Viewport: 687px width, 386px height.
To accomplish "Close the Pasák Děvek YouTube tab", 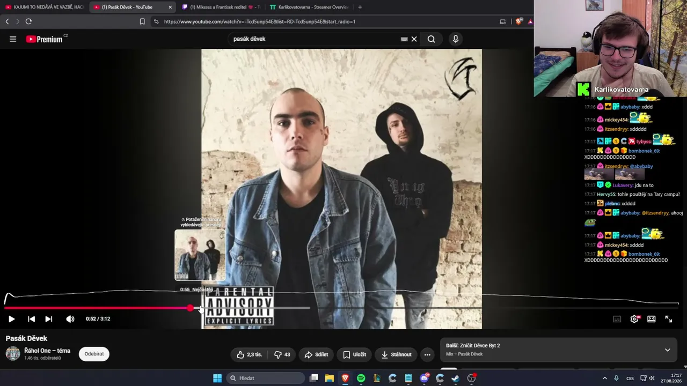I will (170, 7).
